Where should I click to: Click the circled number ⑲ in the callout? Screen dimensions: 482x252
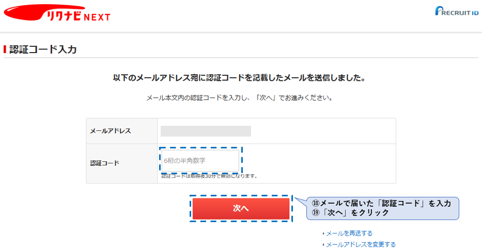click(316, 212)
